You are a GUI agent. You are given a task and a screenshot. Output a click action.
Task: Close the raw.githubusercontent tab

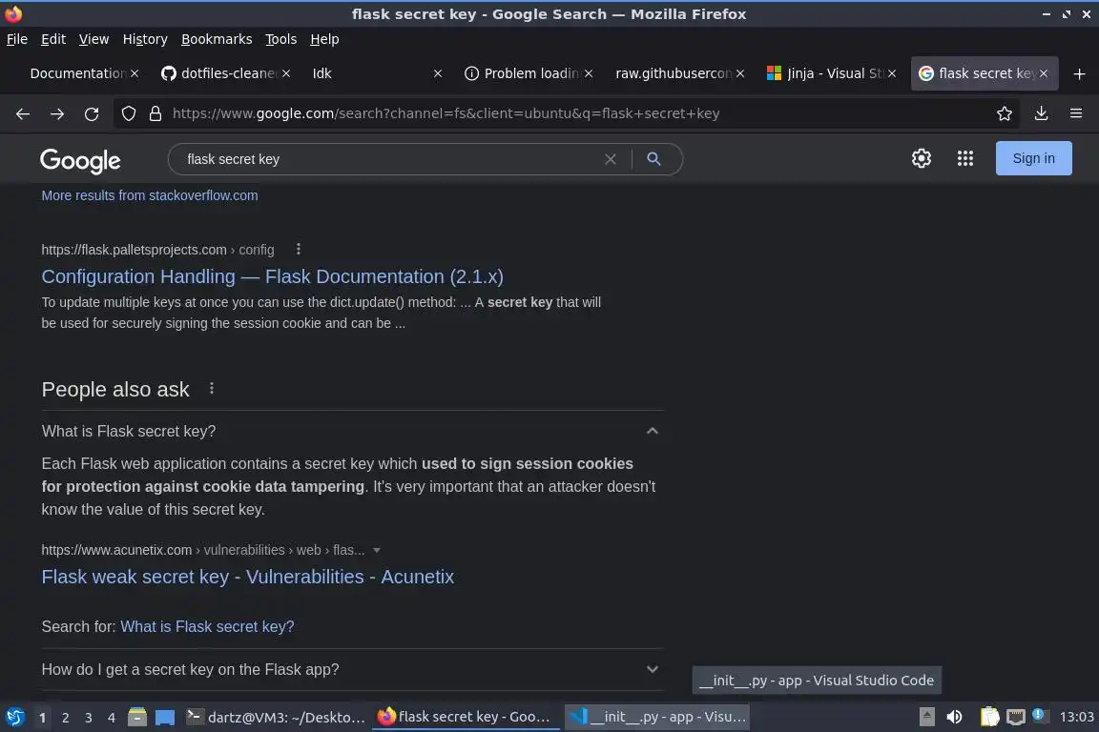[740, 73]
